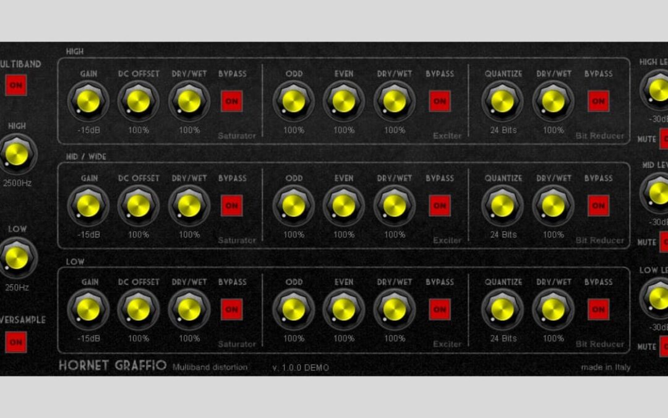
Task: Click the Mid band Exciter Even knob
Action: pyautogui.click(x=344, y=206)
